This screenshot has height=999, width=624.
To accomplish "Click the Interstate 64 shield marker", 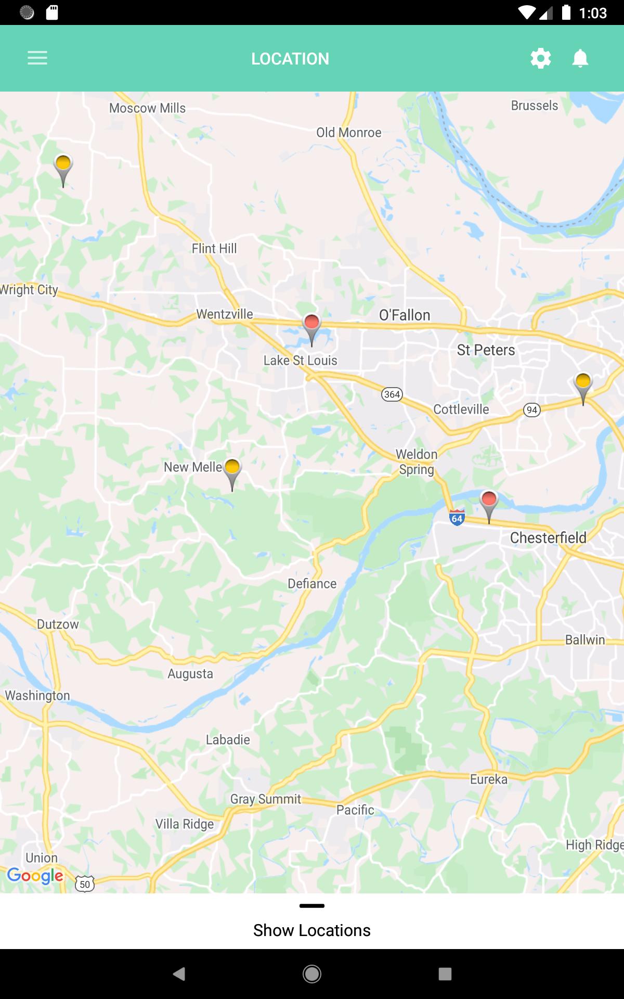I will (457, 518).
